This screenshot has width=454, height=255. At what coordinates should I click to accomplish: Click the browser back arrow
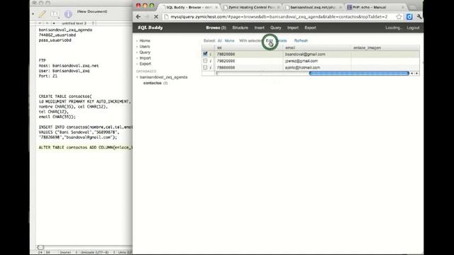coord(138,17)
